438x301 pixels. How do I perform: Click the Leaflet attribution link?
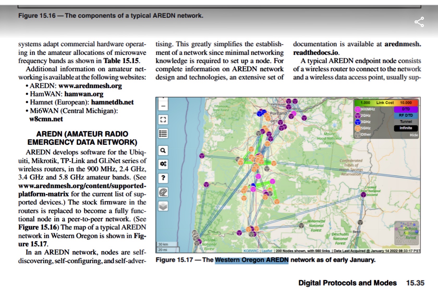(267, 251)
